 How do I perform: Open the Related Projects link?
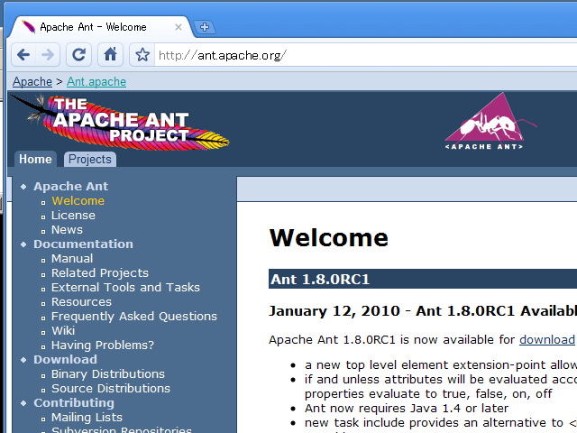tap(100, 272)
